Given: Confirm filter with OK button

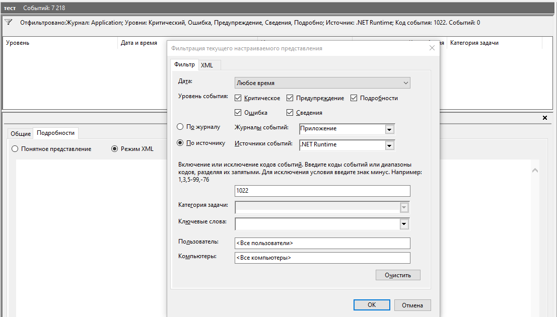Looking at the screenshot, I should pyautogui.click(x=372, y=305).
